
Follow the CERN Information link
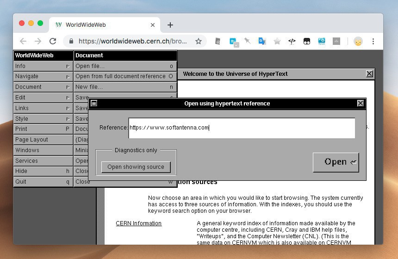tap(138, 223)
